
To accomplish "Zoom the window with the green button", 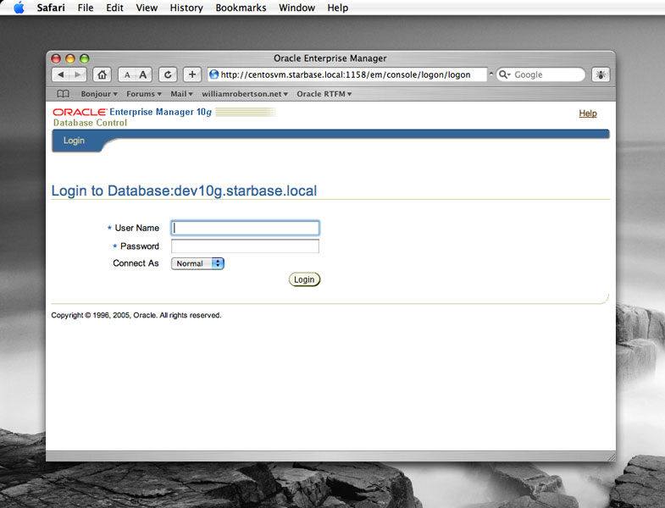I will [x=85, y=58].
